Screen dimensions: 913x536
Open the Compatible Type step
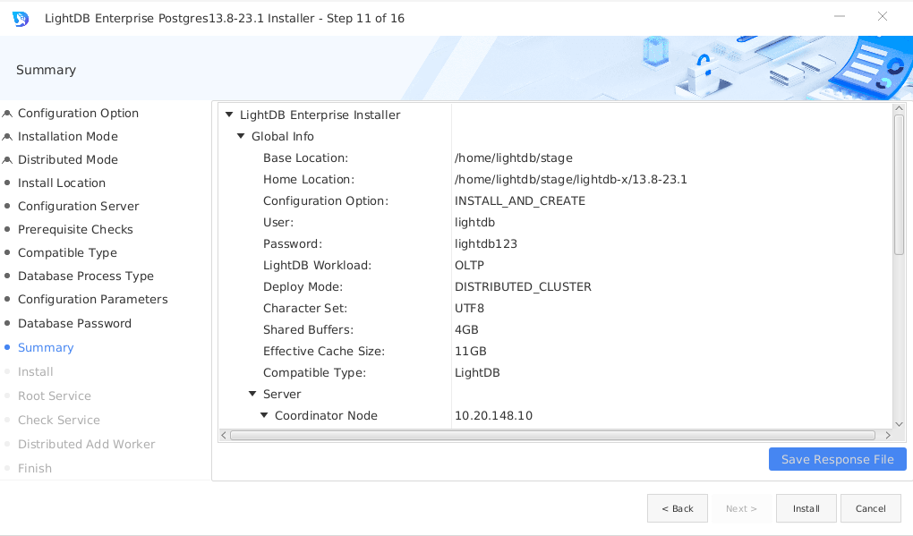(x=67, y=252)
